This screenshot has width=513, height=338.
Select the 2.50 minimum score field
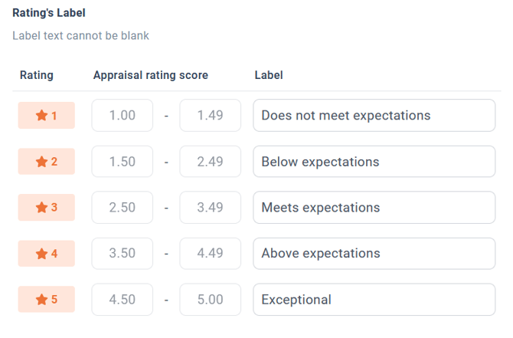pyautogui.click(x=122, y=207)
